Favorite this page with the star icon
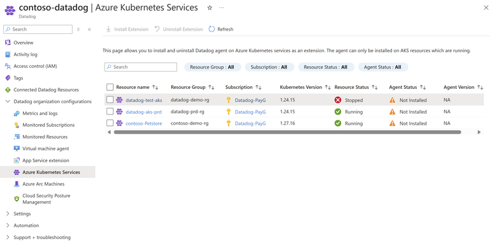This screenshot has height=243, width=490. (210, 8)
